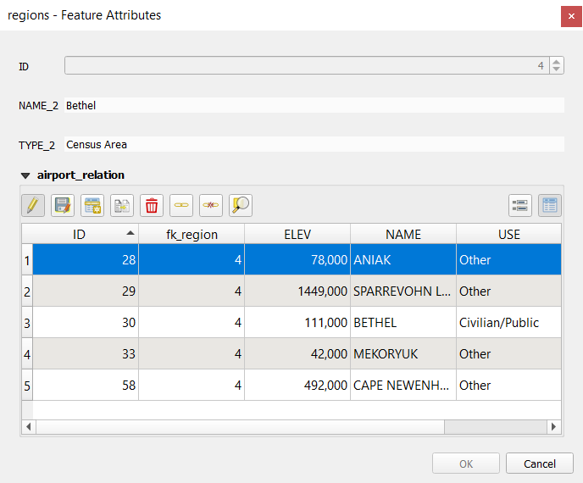Image resolution: width=583 pixels, height=483 pixels.
Task: Collapse the airport_relation section
Action: [25, 175]
